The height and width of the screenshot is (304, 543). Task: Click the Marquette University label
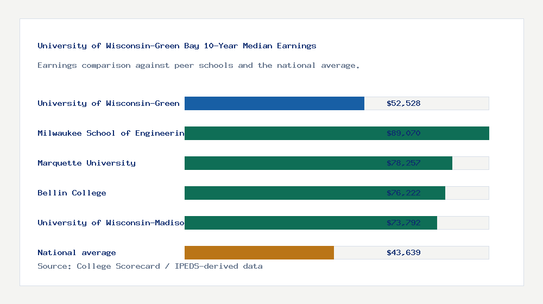(x=86, y=163)
